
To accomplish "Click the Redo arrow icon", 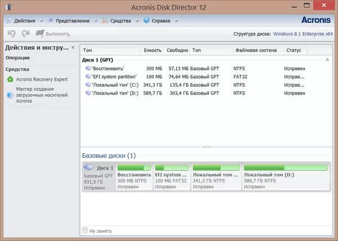I will 25,34.
